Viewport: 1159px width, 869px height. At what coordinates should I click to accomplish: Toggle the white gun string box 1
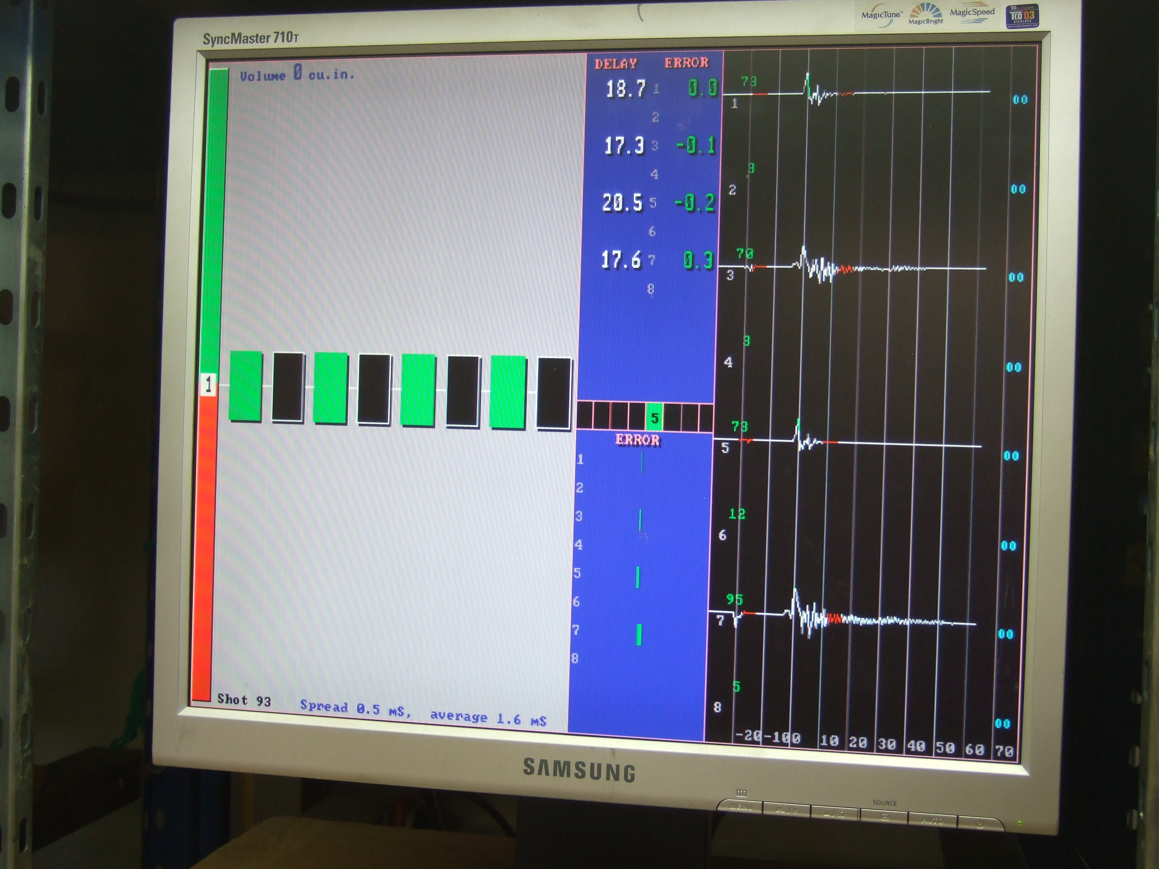[x=208, y=384]
